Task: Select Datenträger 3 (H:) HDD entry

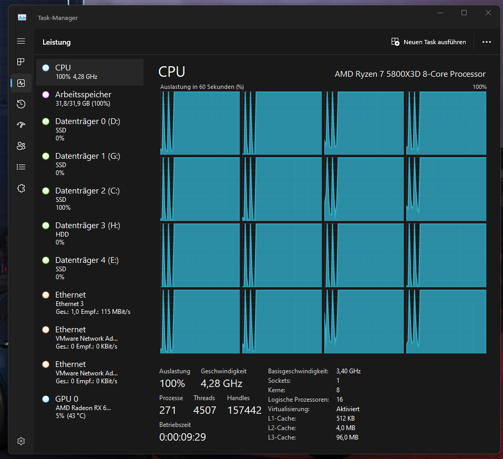Action: click(x=90, y=233)
